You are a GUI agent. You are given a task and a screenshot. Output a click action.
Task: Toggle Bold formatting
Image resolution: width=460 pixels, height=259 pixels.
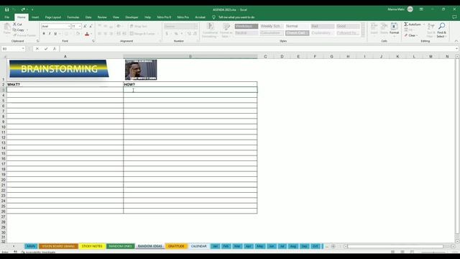coord(44,34)
